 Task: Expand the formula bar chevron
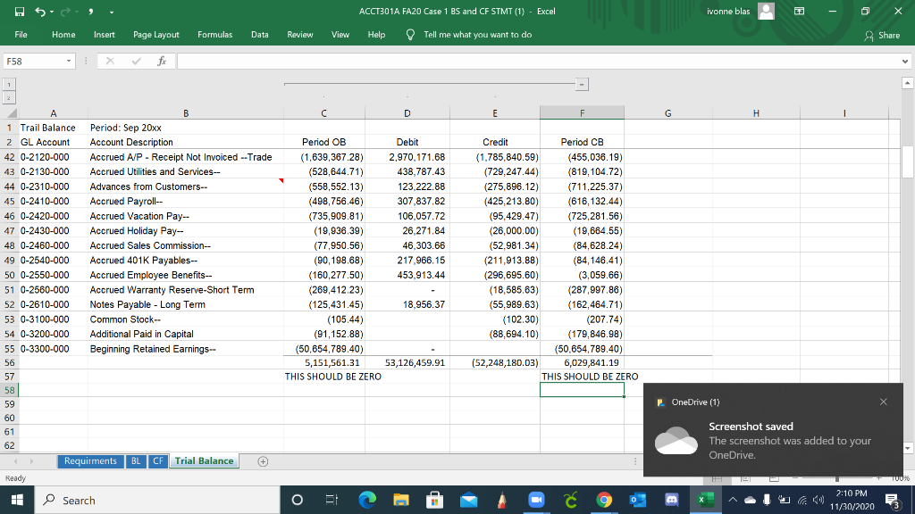point(905,62)
